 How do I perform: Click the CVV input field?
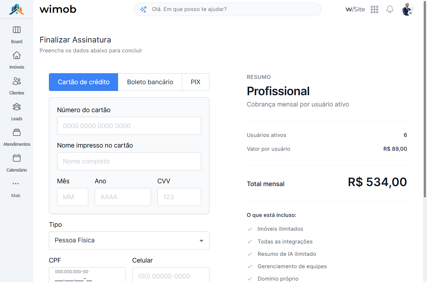[x=179, y=197]
